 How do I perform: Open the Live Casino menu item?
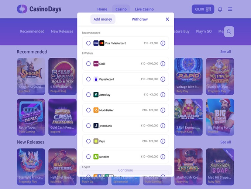pos(144,9)
